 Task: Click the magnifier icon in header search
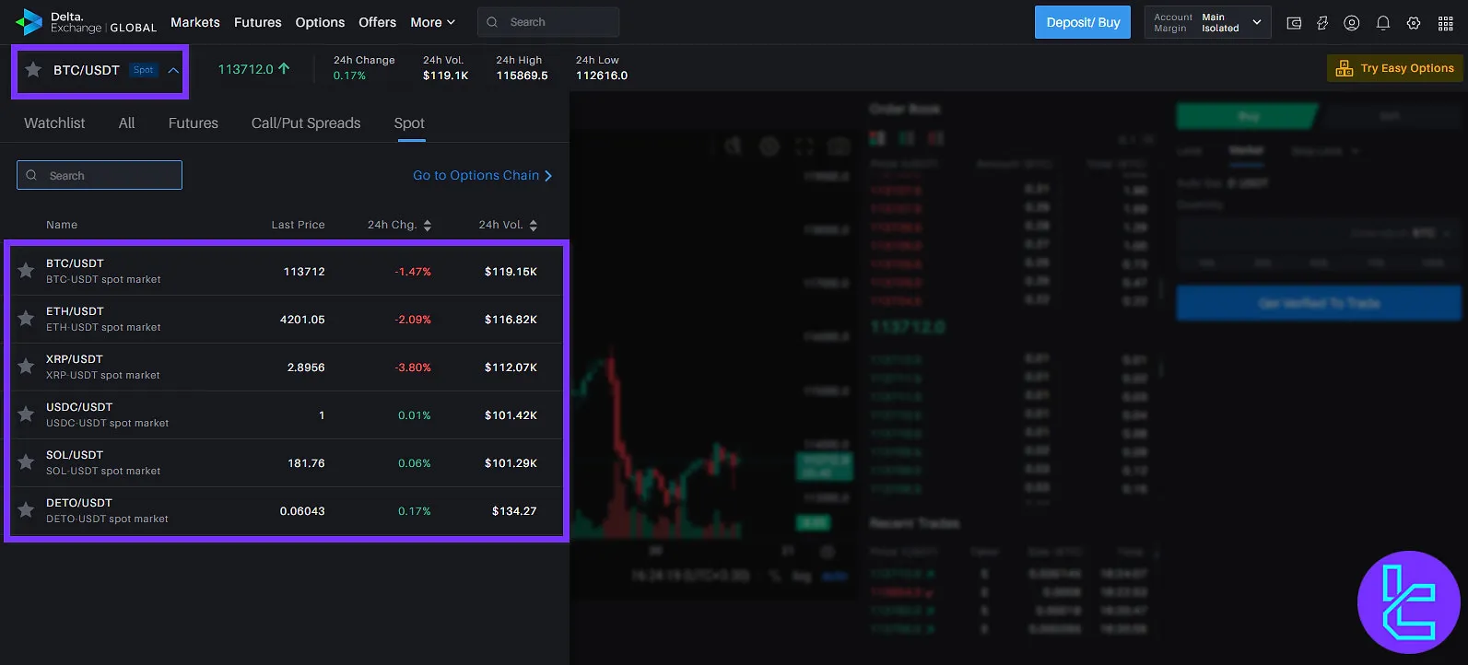point(492,22)
